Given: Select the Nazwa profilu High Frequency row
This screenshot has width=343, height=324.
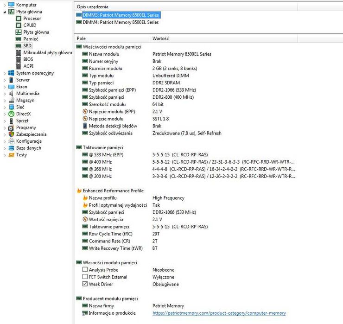Looking at the screenshot, I should (x=186, y=198).
